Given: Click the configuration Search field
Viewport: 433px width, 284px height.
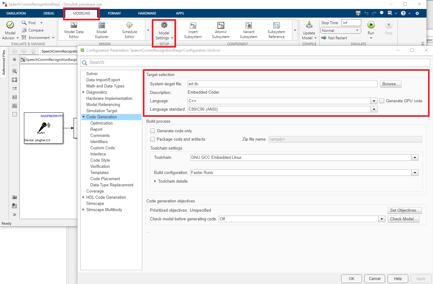Looking at the screenshot, I should pos(255,62).
